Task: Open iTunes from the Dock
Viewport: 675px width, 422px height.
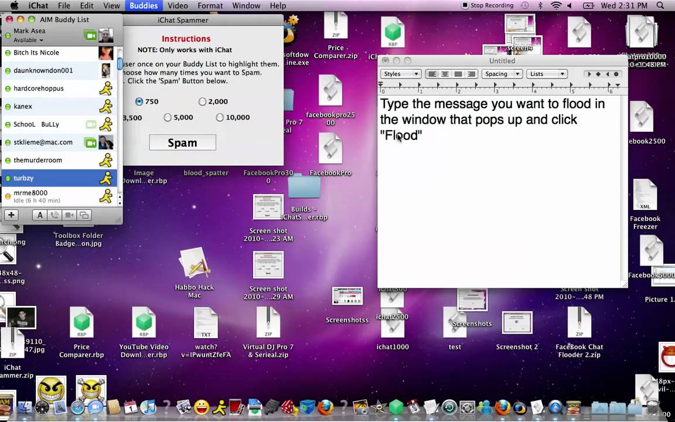Action: 148,407
